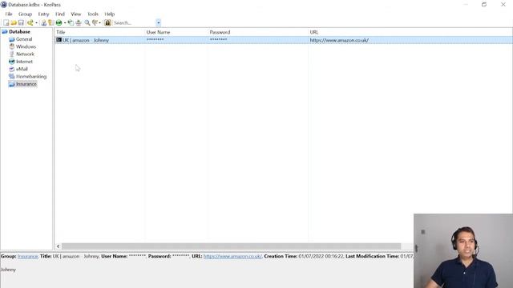This screenshot has height=288, width=513.
Task: Click the KeePass icon in the title bar
Action: pyautogui.click(x=4, y=5)
